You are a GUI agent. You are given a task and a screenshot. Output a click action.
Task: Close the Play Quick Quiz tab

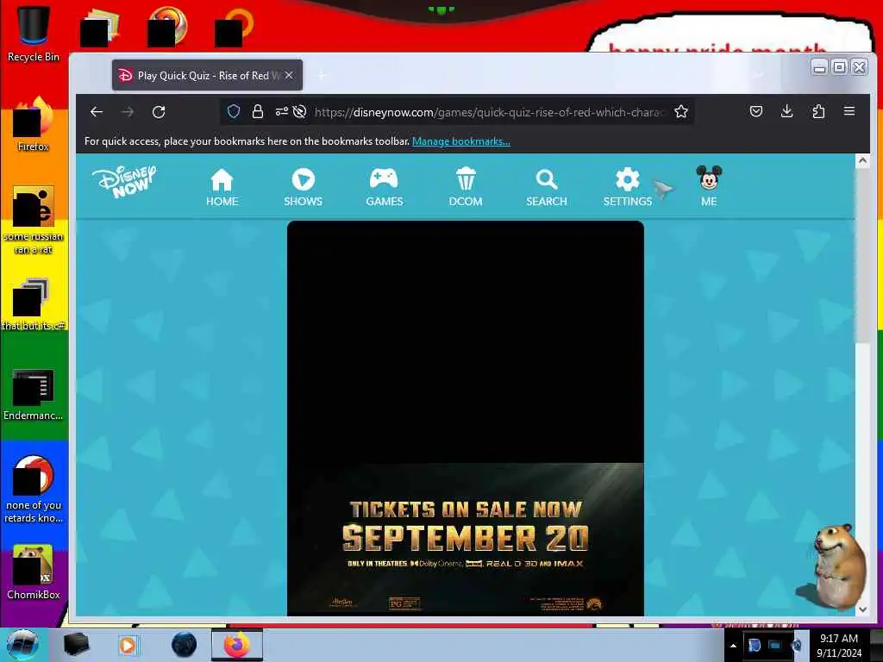click(x=289, y=75)
